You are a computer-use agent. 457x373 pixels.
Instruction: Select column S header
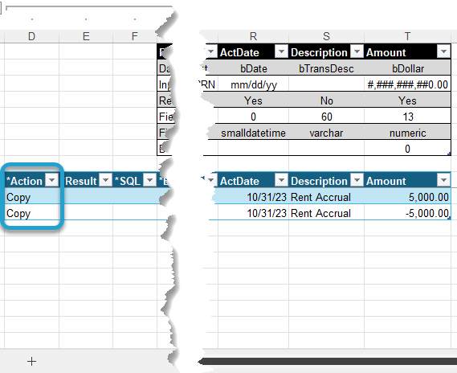326,36
